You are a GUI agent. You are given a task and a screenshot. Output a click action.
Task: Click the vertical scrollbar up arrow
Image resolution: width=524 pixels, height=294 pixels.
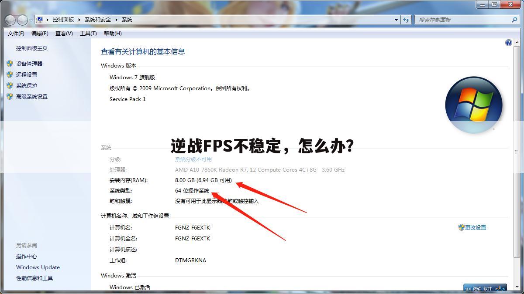[x=518, y=42]
